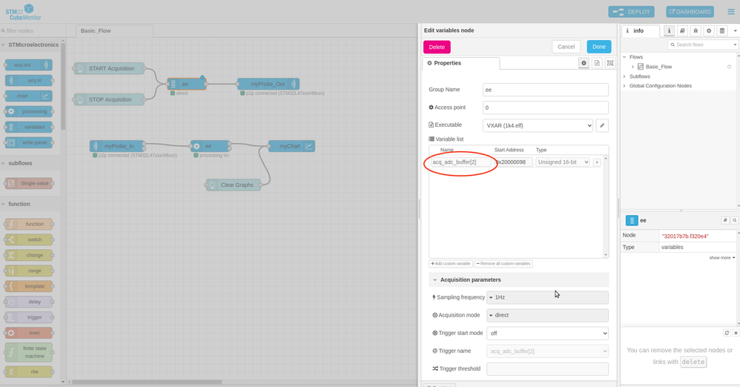Collapse the subflows palette category

30,163
